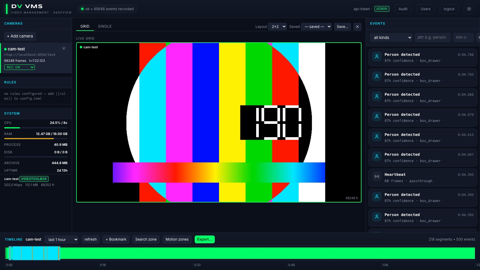Click person icon of event at 0:04.615

click(377, 136)
